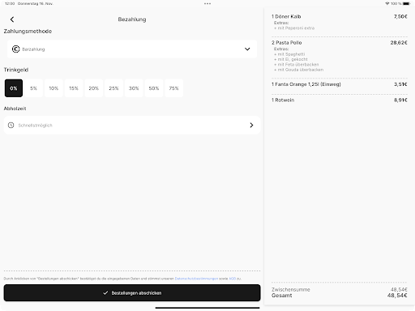Click the Zwischensumme subtotal label
The image size is (415, 311).
click(291, 289)
